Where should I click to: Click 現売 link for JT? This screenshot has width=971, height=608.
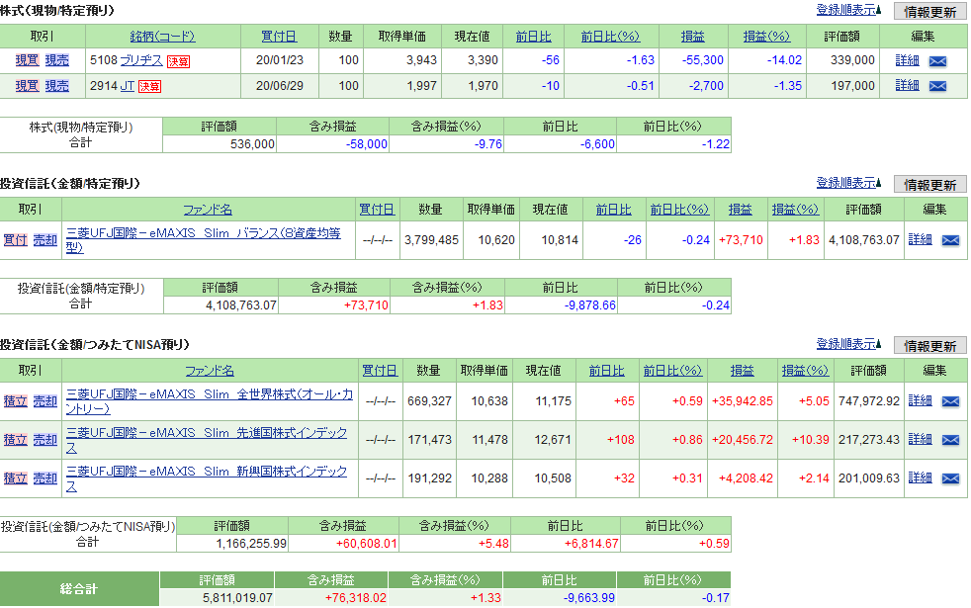(57, 85)
